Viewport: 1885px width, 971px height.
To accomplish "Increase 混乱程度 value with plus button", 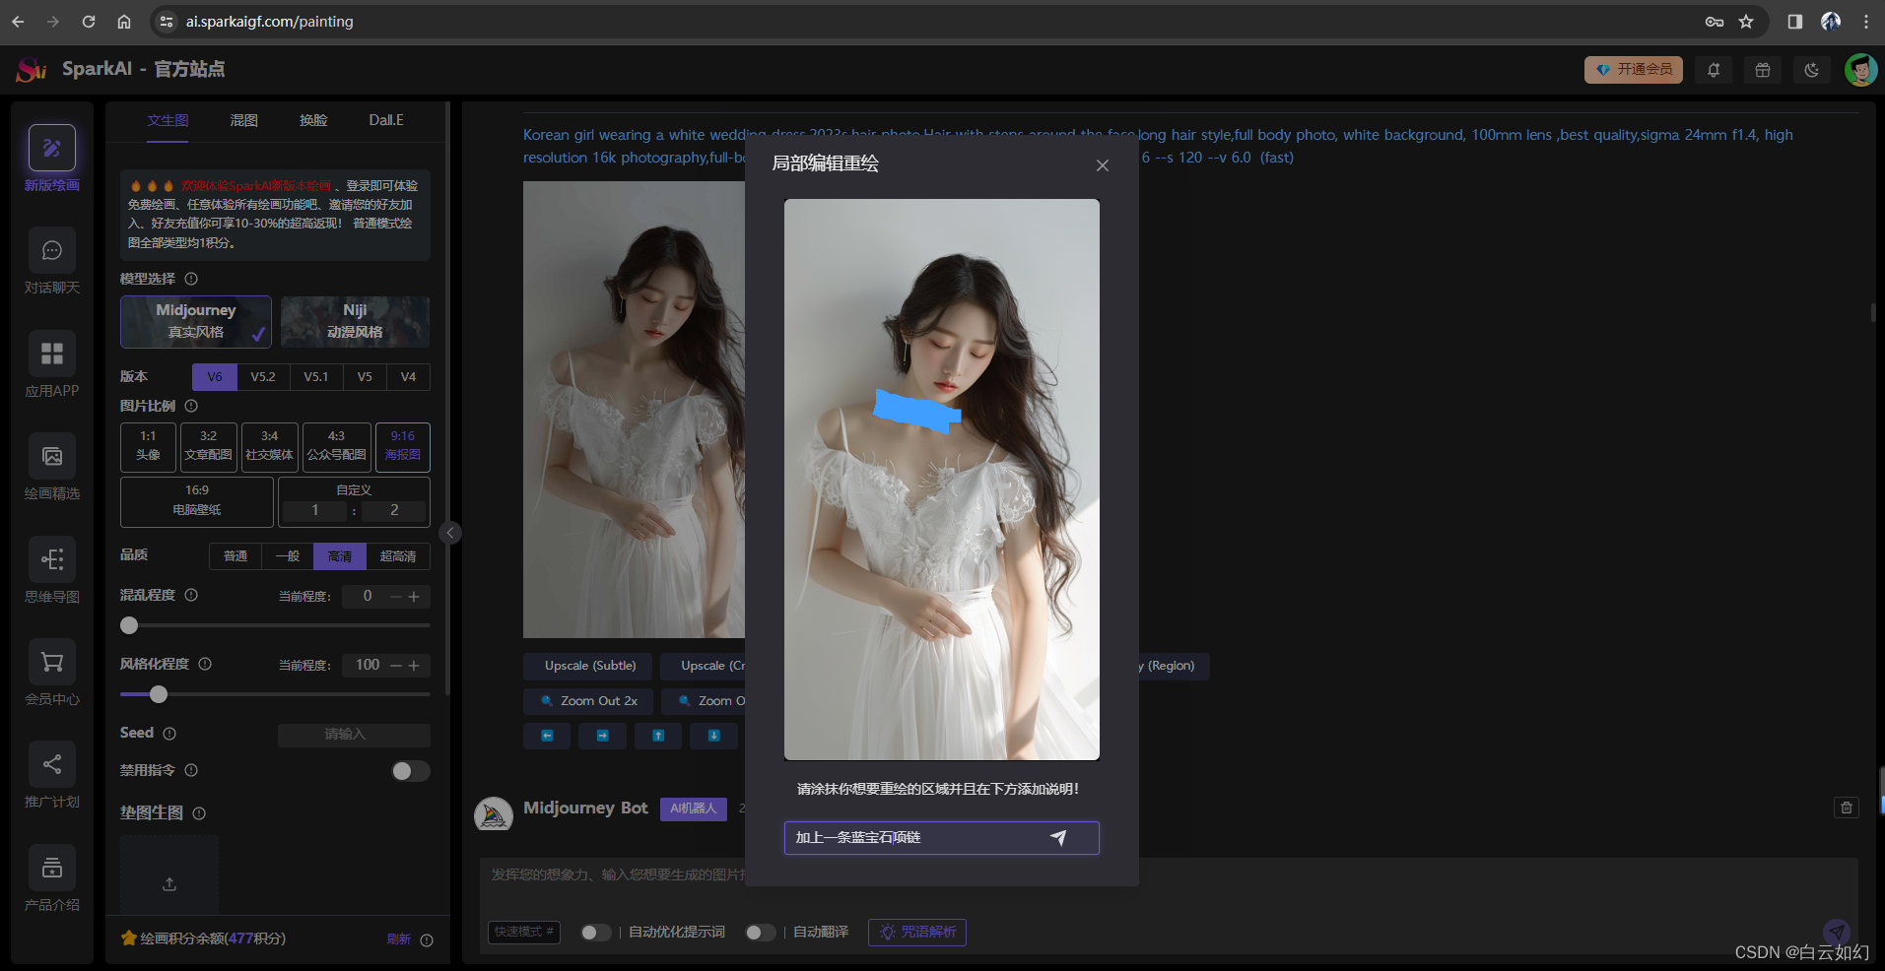I will pyautogui.click(x=414, y=597).
